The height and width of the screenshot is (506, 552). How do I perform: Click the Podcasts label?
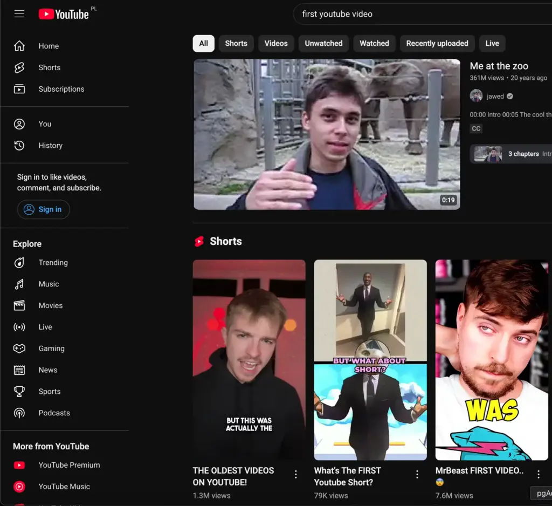click(x=54, y=413)
